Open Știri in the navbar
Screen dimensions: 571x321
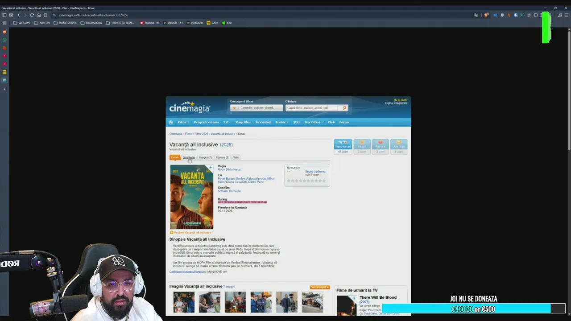pos(296,122)
